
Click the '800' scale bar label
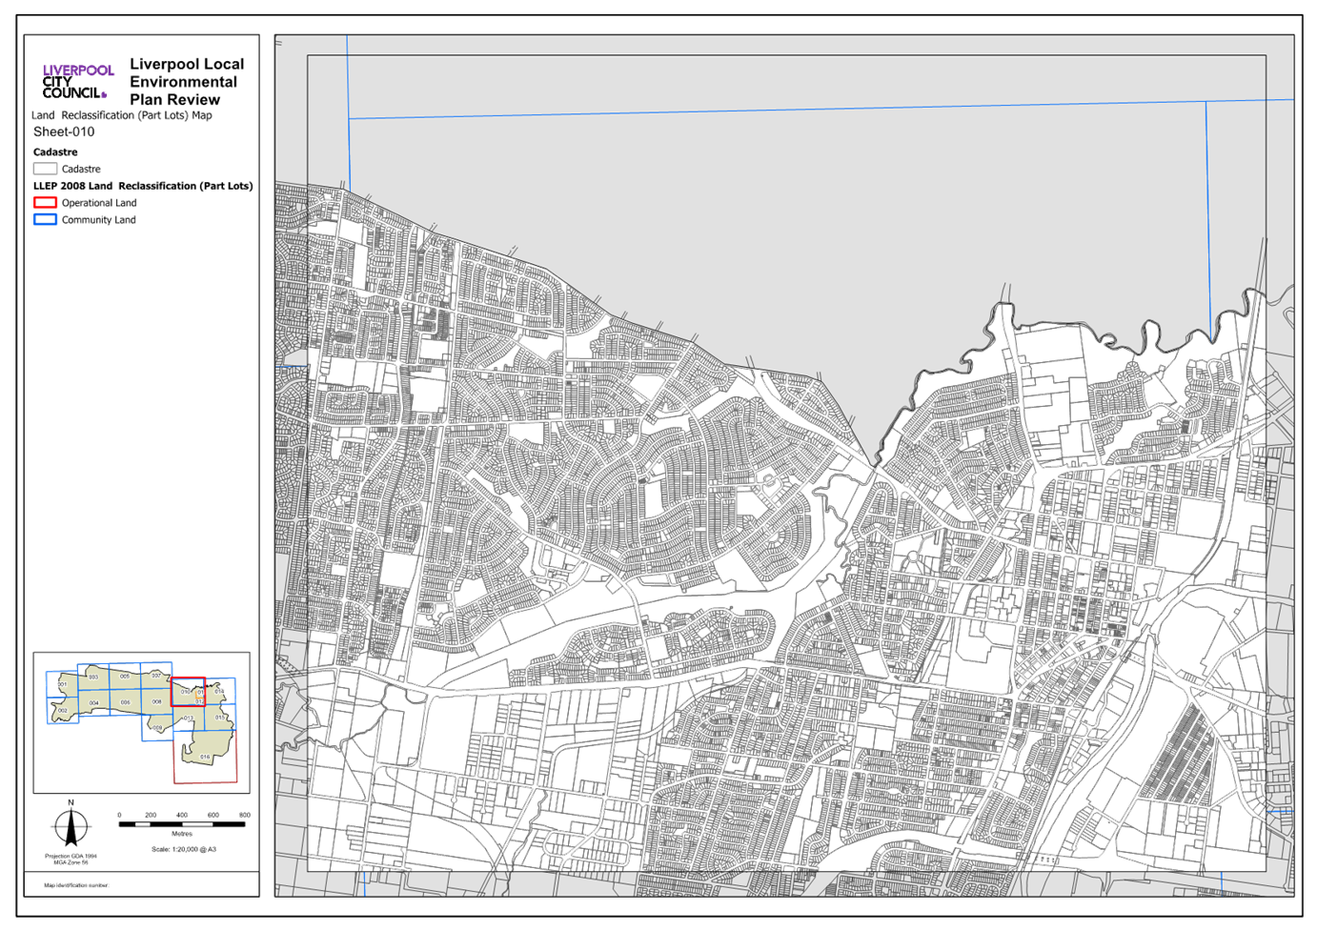tap(245, 815)
